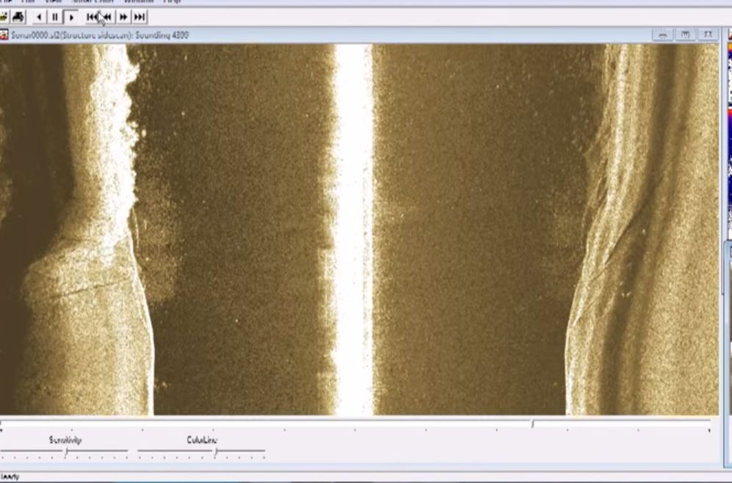Screen dimensions: 732x483
Task: Minimize the Sonar0000.sl2 document window
Action: tap(663, 35)
